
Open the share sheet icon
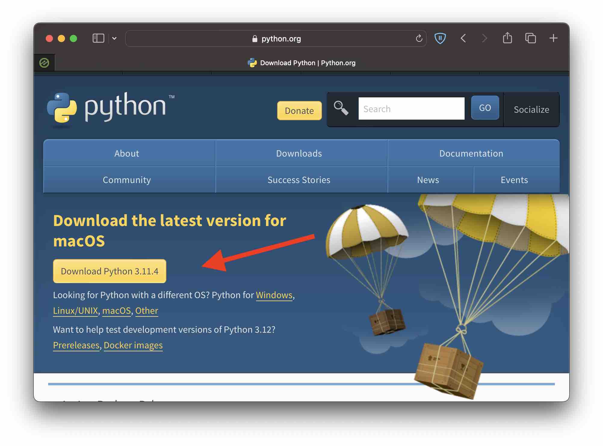pyautogui.click(x=508, y=38)
